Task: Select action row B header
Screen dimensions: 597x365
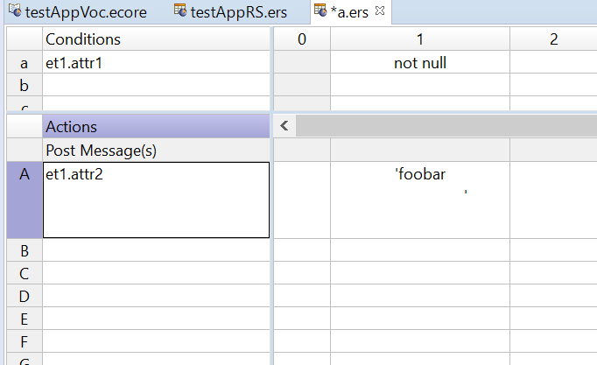Action: (x=25, y=250)
